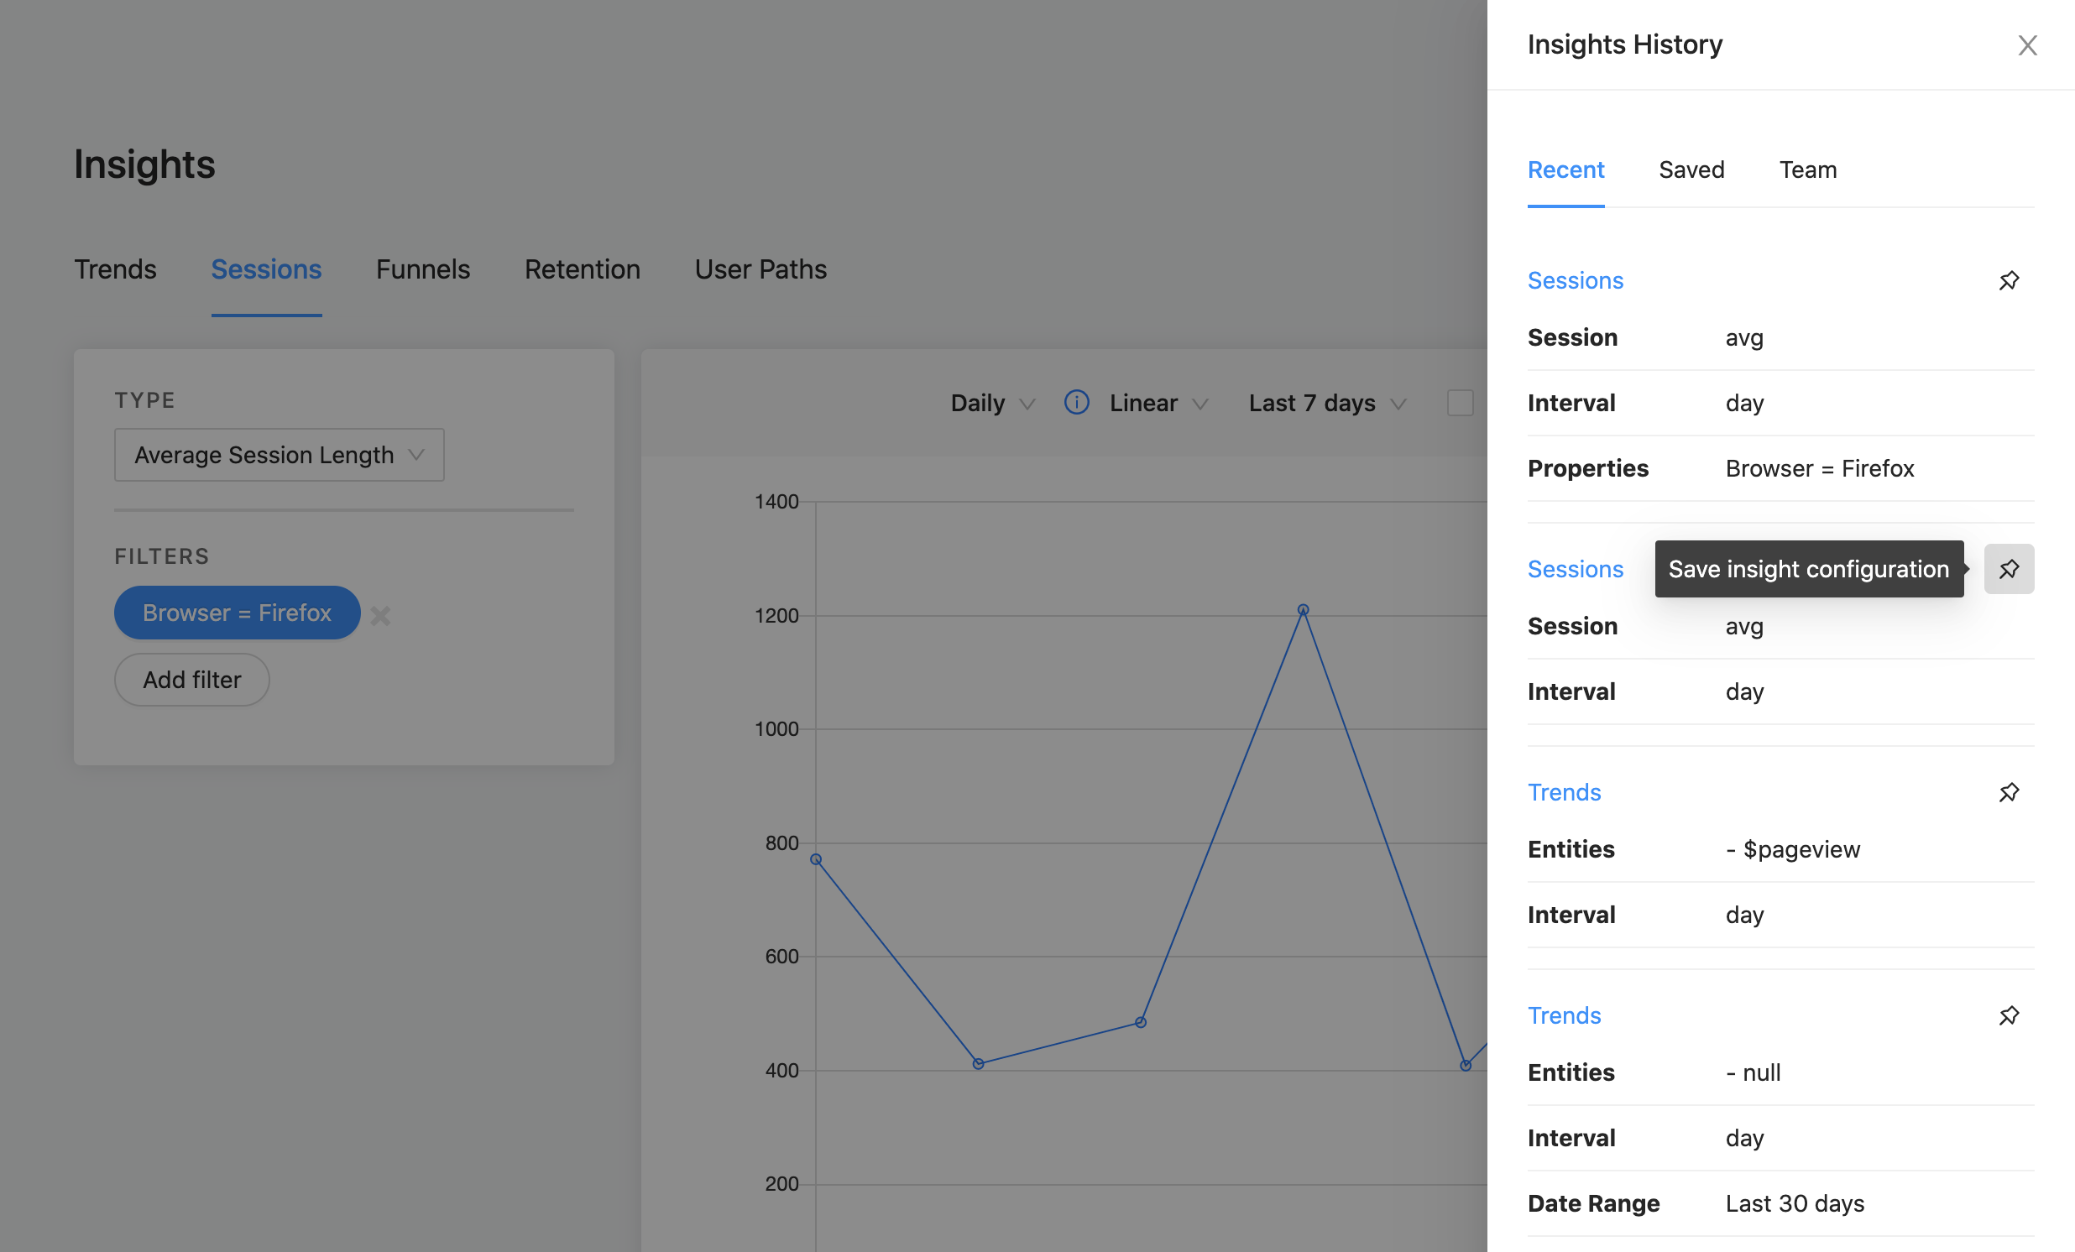Open the Linear scale dropdown
Screen dimensions: 2075x1252
point(1156,404)
